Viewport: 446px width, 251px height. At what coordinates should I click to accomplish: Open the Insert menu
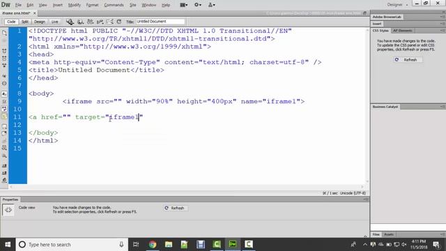[x=57, y=5]
